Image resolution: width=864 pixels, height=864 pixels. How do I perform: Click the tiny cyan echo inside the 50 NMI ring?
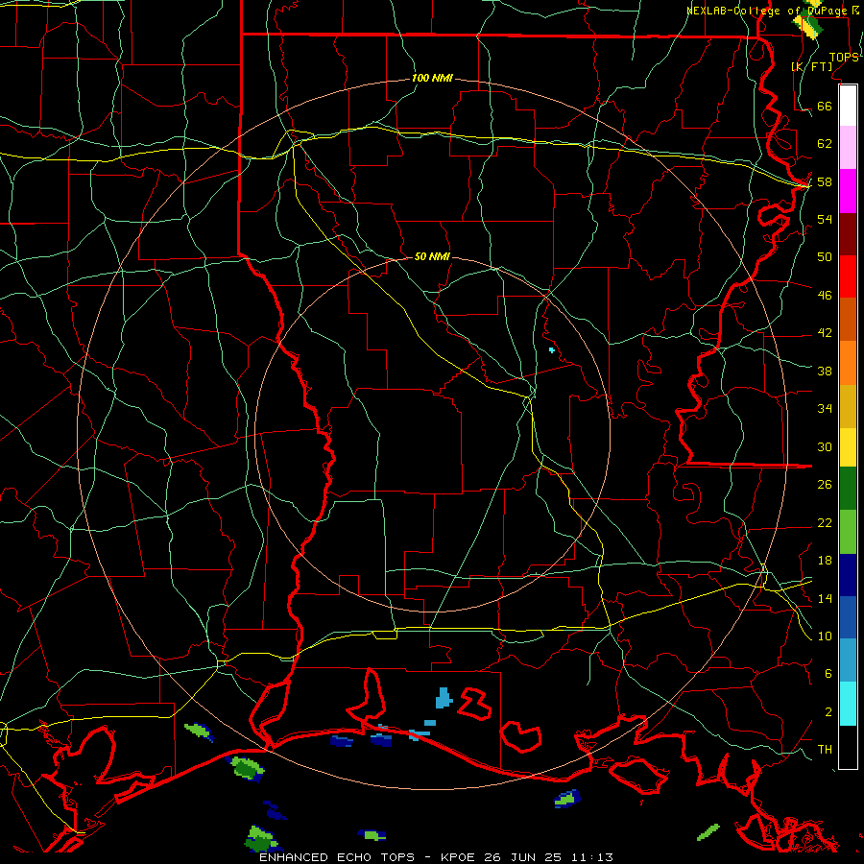click(x=552, y=349)
